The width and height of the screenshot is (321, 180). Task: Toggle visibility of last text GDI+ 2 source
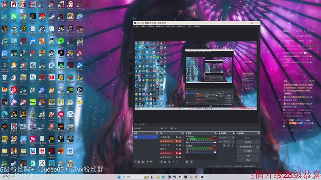point(177,157)
